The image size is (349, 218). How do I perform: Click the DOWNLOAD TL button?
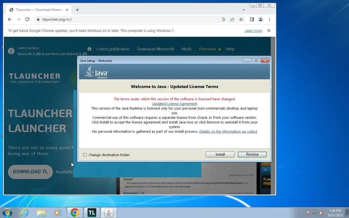click(30, 172)
